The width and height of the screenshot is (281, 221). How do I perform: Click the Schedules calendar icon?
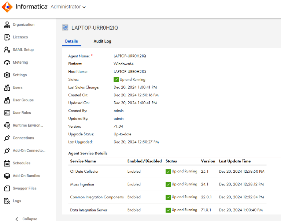(x=7, y=163)
